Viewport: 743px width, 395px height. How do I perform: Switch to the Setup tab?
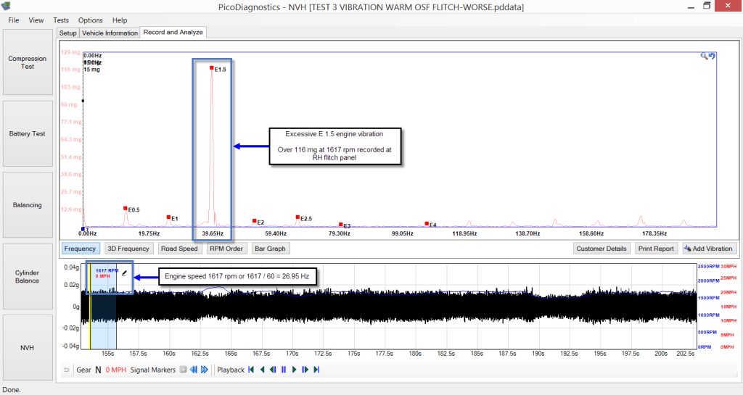67,33
